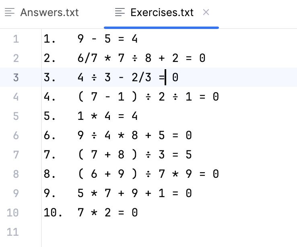Click the line "( 7 + 8 ) ÷ 3 = 5"
This screenshot has height=247, width=297.
click(x=134, y=155)
